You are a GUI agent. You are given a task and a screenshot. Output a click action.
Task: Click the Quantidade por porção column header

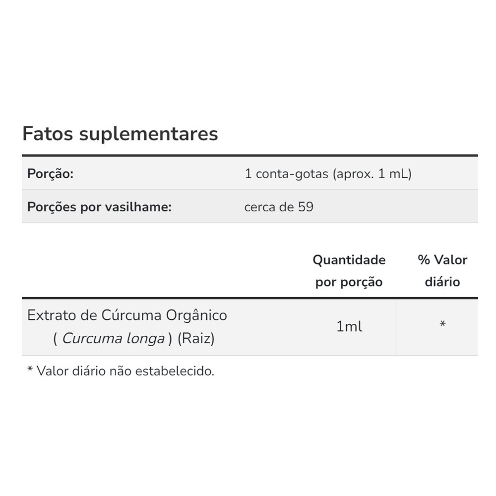349,271
